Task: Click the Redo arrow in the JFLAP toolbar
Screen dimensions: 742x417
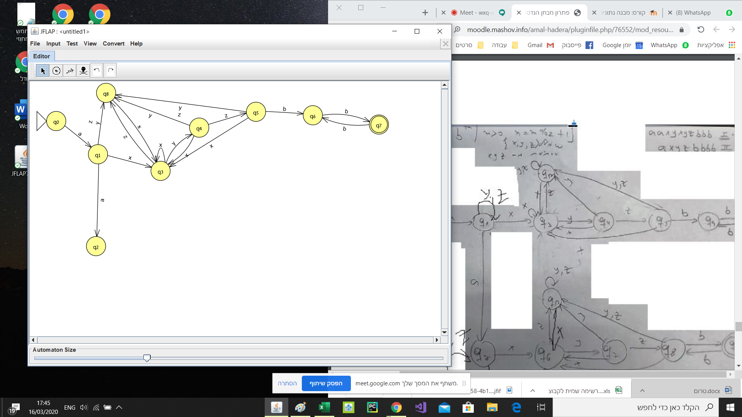Action: [x=111, y=71]
